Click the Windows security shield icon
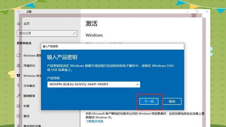Image resolution: width=226 pixels, height=127 pixels. point(18,76)
